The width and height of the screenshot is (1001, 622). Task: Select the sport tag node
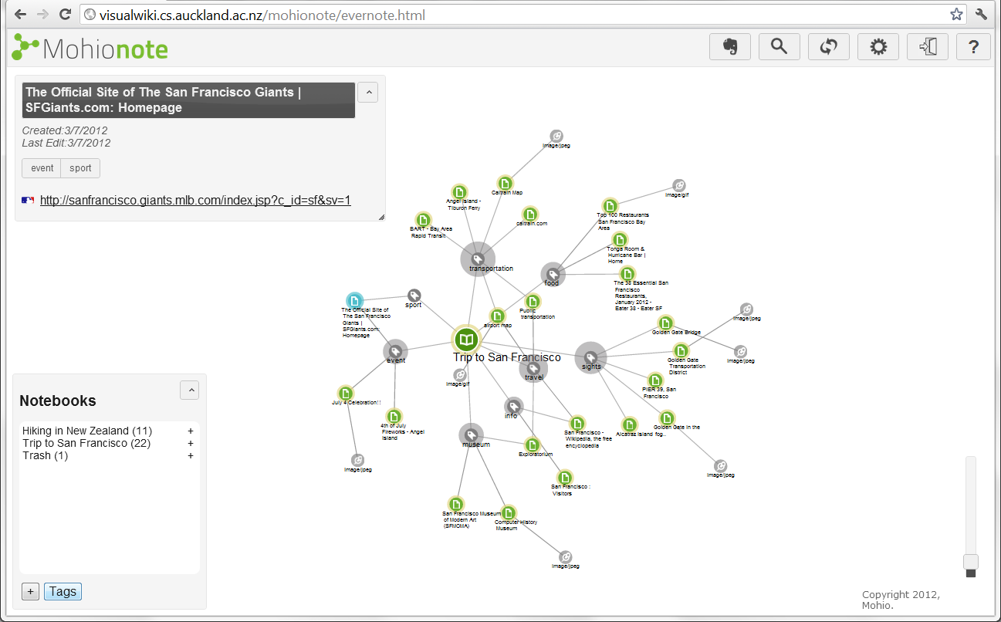click(414, 296)
